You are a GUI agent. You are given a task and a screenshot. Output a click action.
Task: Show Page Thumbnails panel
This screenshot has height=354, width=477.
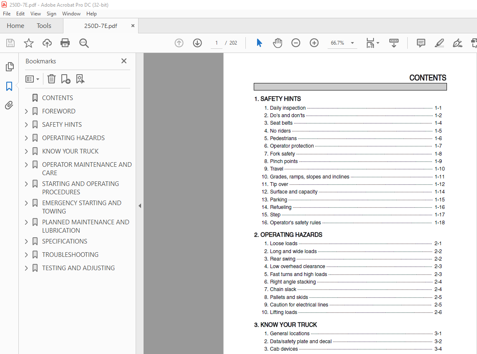click(10, 67)
